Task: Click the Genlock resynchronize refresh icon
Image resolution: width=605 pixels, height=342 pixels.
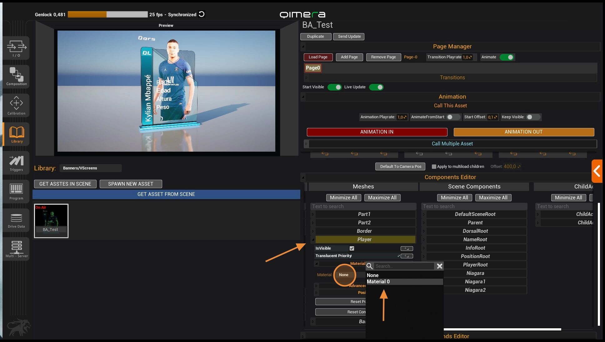Action: 202,14
